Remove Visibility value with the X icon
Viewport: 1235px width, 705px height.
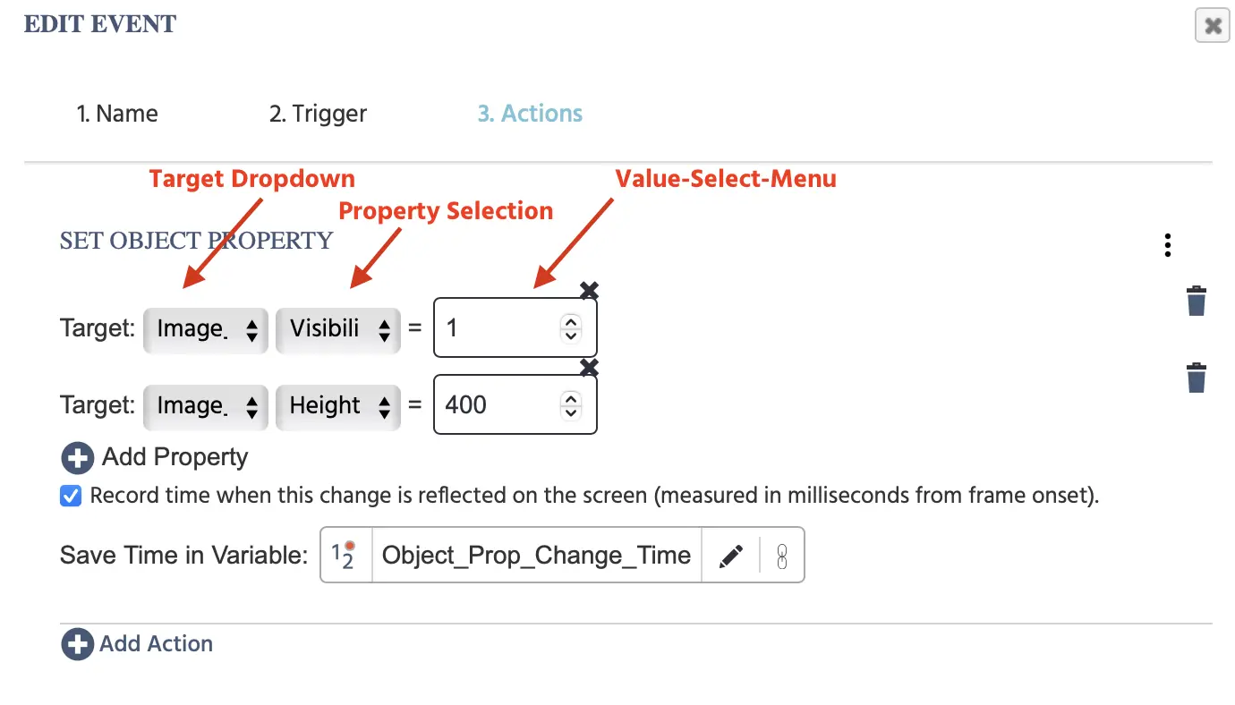coord(589,290)
